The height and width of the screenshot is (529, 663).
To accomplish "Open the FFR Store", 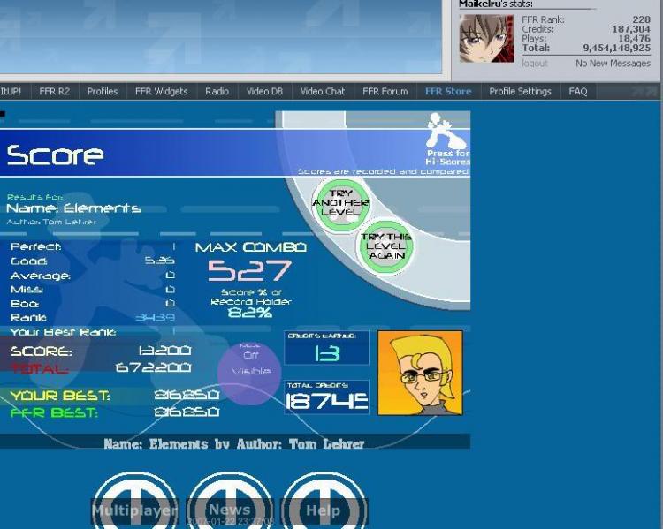I will click(448, 91).
